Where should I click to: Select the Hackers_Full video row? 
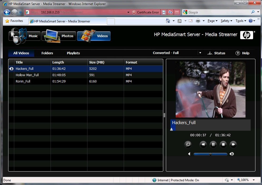86,69
